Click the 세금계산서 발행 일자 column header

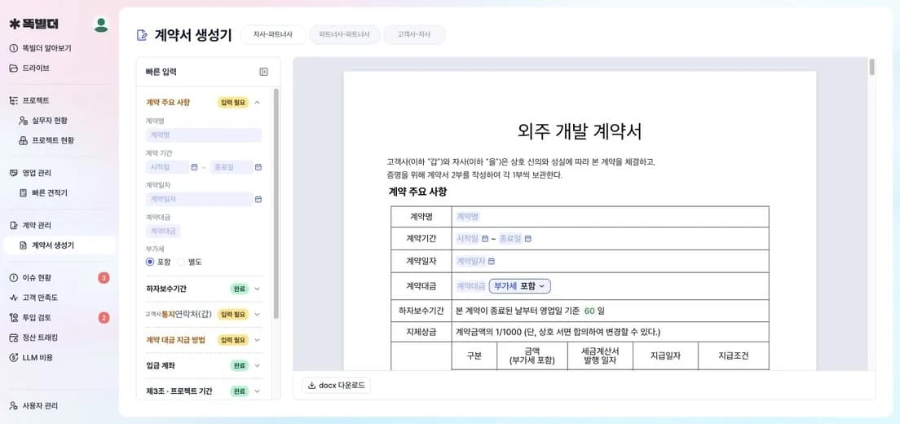click(x=599, y=356)
